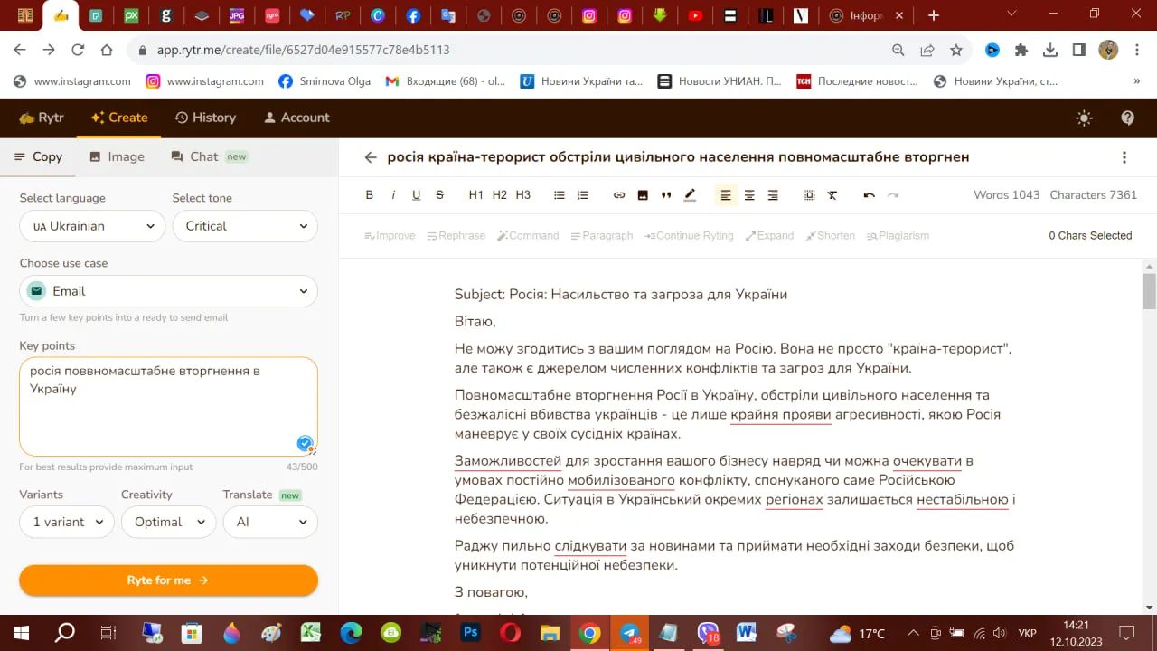Screen dimensions: 1157x651
Task: Apply underline formatting
Action: (416, 194)
